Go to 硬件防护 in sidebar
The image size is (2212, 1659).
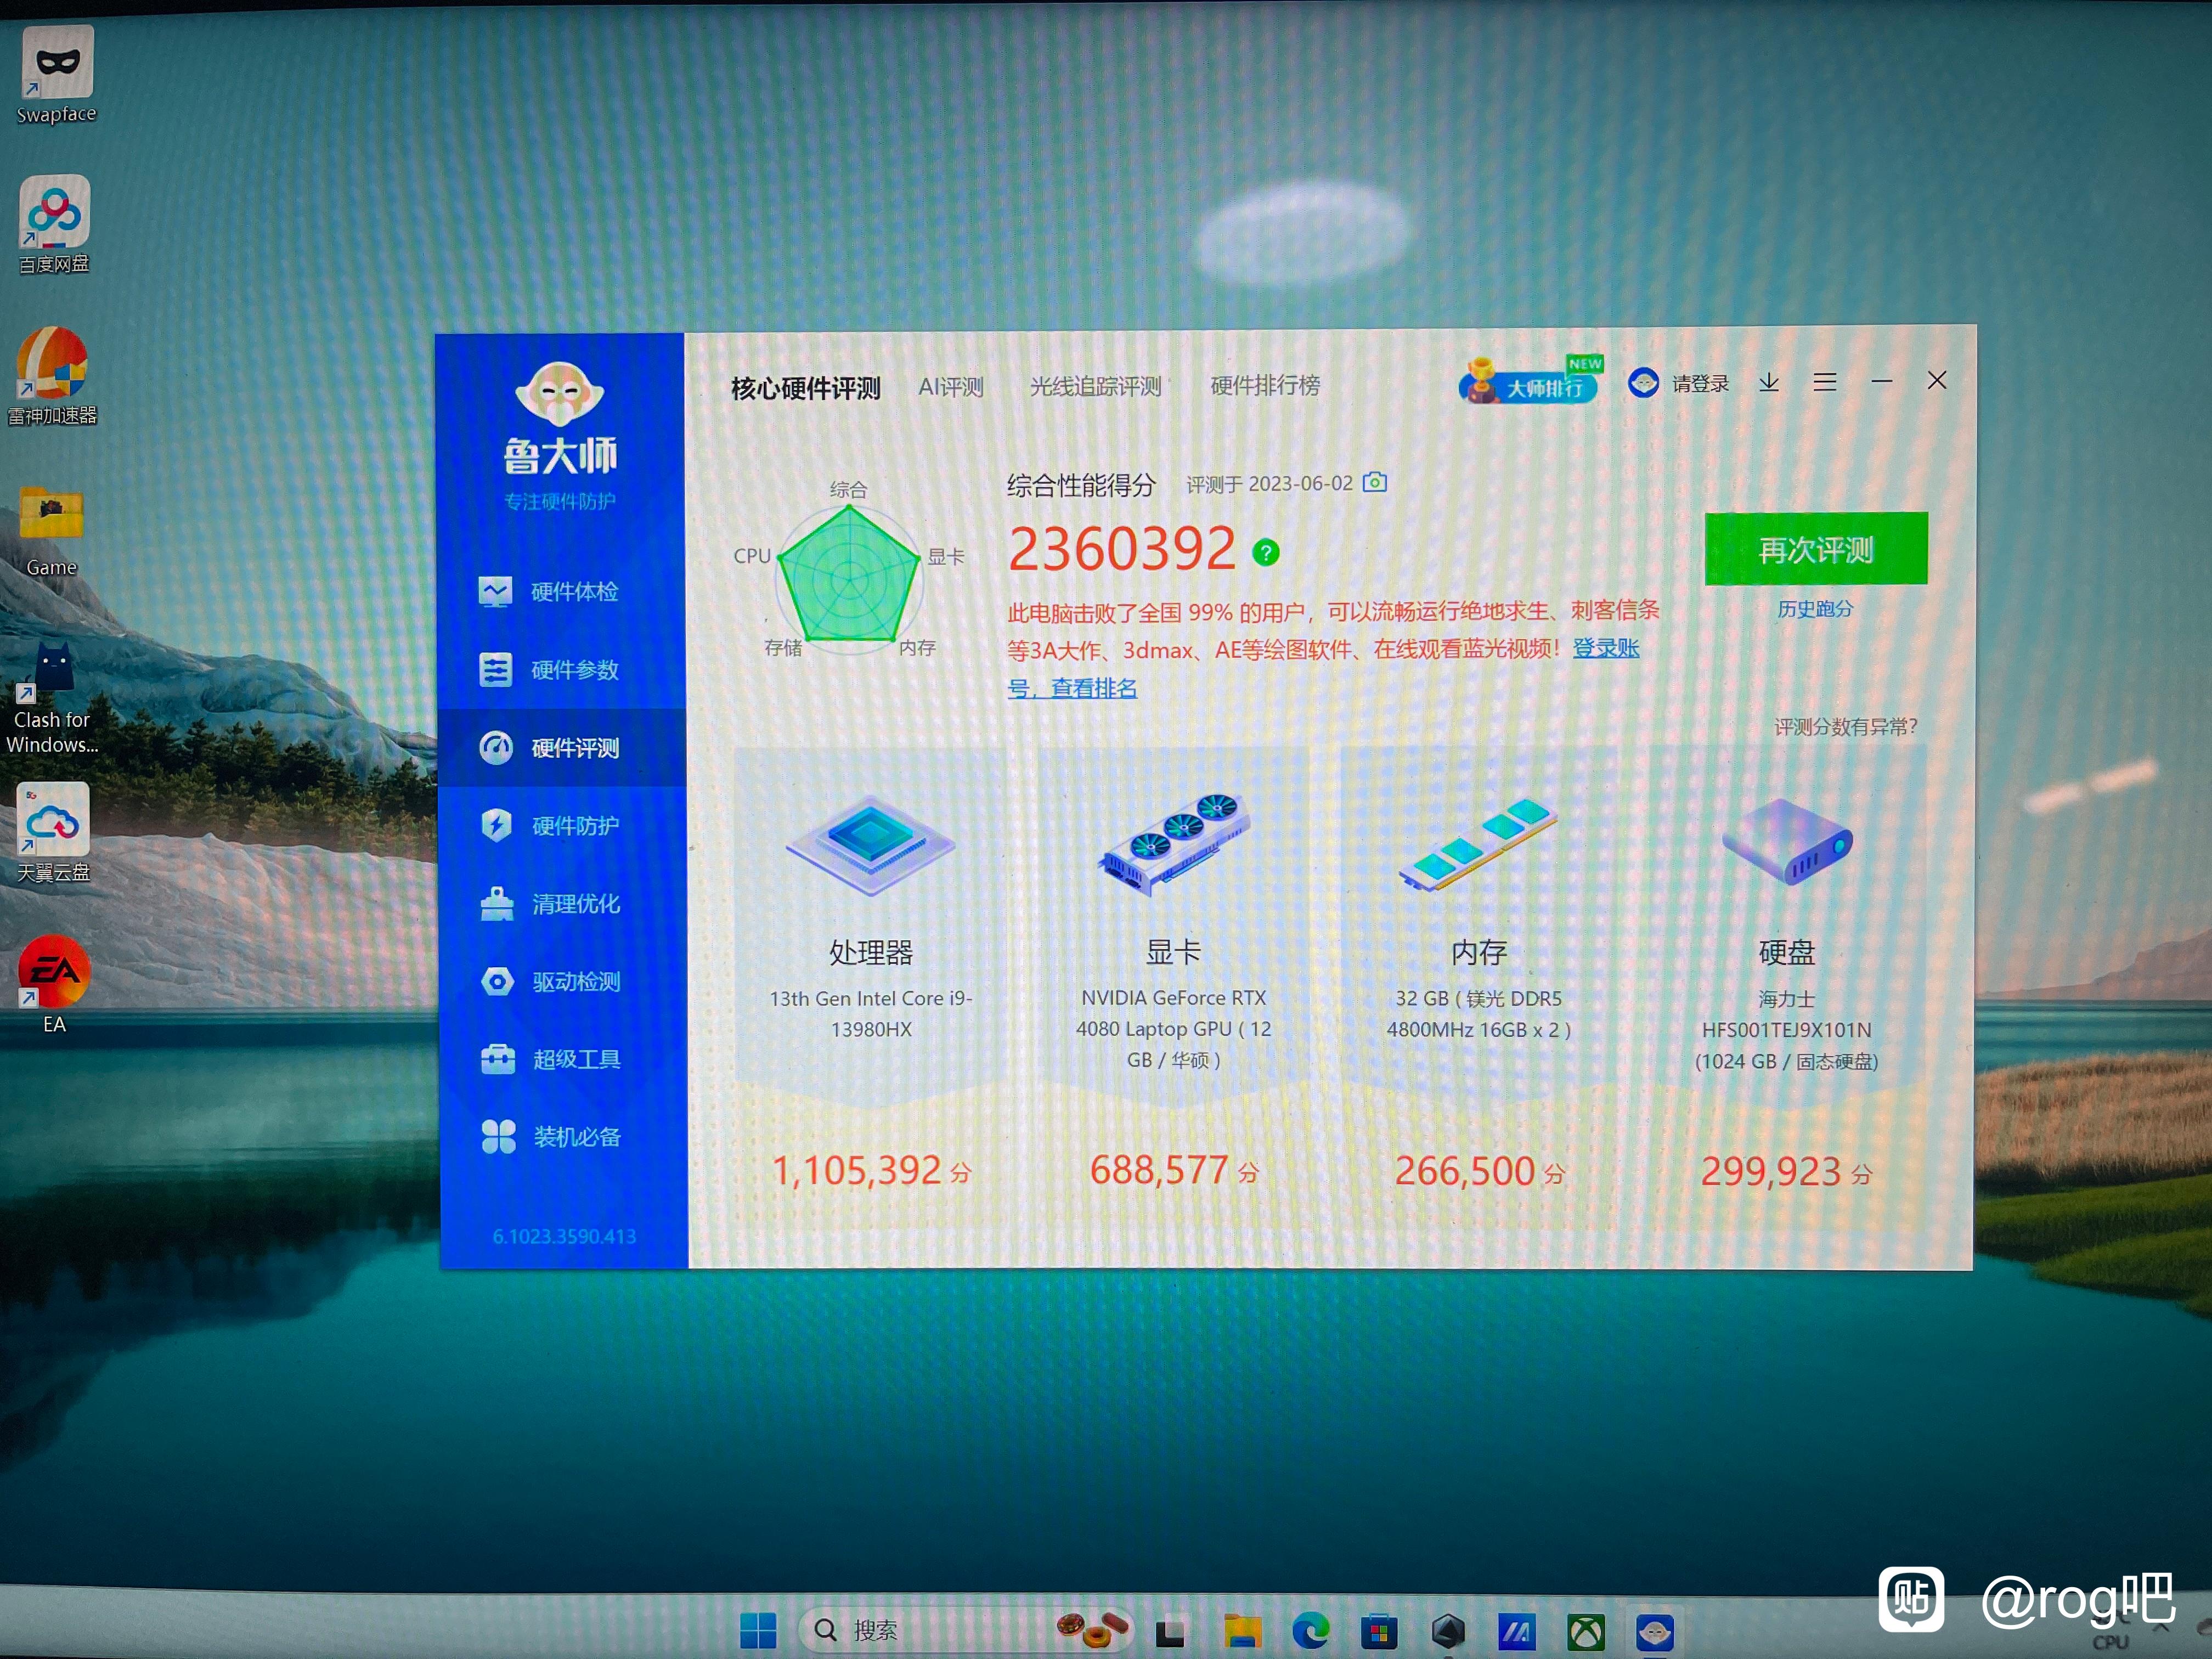(562, 825)
